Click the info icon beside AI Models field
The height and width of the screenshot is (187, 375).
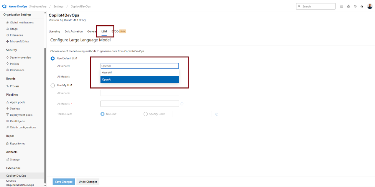182,104
